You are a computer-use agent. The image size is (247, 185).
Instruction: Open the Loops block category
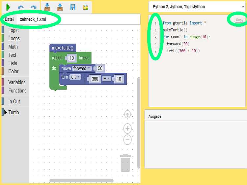pos(14,38)
